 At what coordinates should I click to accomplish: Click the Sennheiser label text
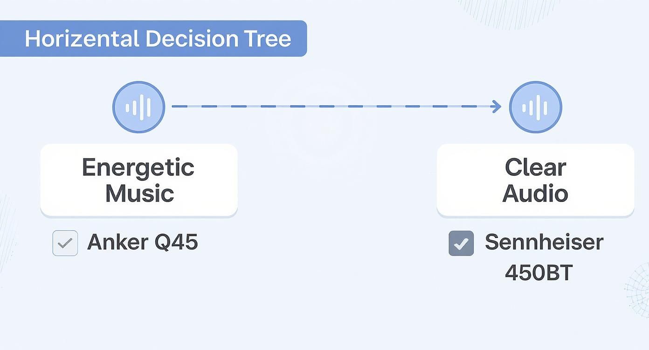(544, 242)
